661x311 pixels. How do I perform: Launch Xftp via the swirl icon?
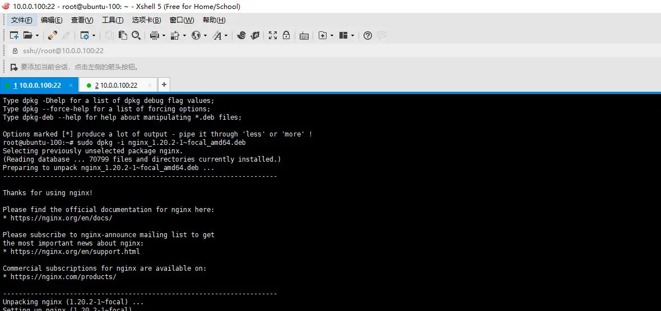click(241, 35)
